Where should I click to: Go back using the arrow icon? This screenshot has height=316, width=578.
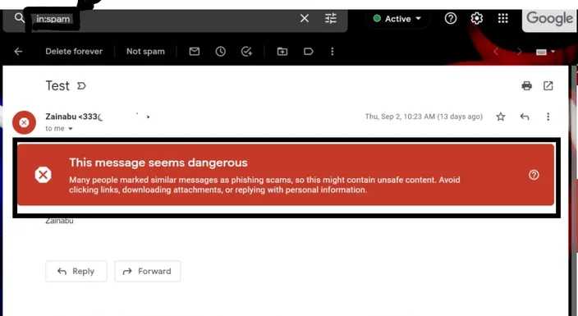tap(18, 52)
